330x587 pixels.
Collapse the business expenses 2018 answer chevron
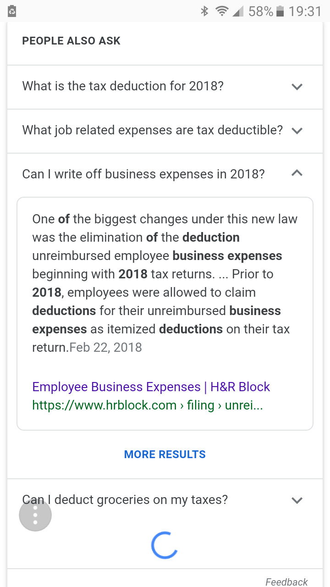point(297,173)
